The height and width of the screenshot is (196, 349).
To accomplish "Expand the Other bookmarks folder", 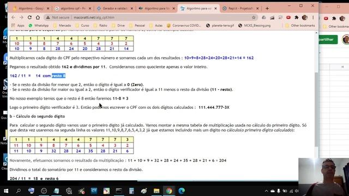I will pyautogui.click(x=300, y=26).
